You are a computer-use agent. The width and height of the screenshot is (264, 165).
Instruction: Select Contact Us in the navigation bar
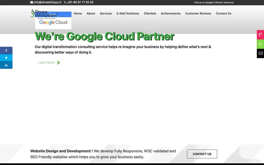click(224, 14)
